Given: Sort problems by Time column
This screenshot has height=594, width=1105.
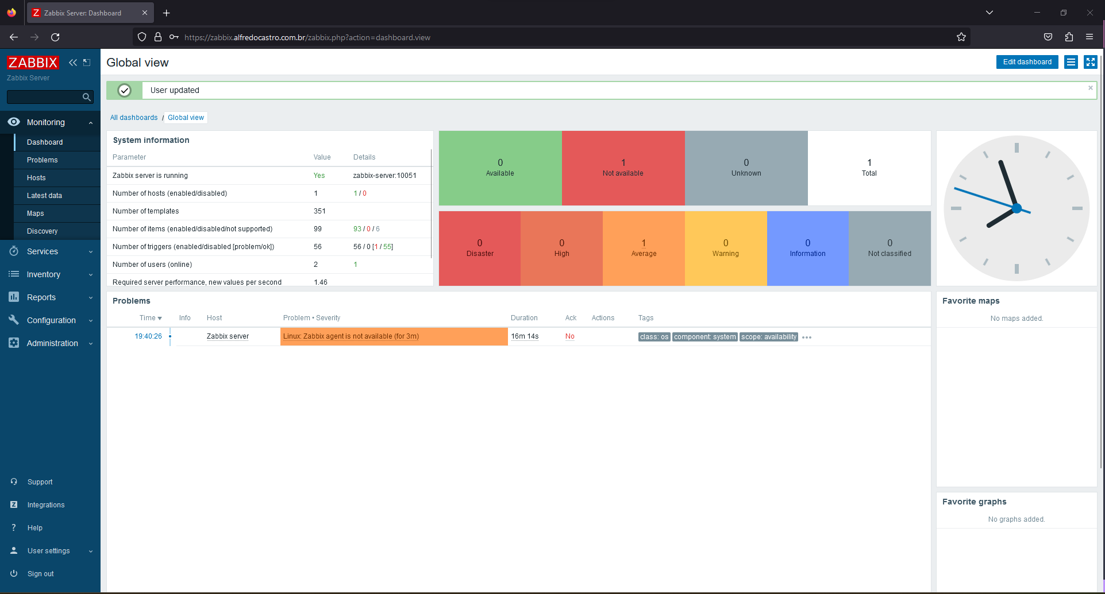Looking at the screenshot, I should click(151, 318).
